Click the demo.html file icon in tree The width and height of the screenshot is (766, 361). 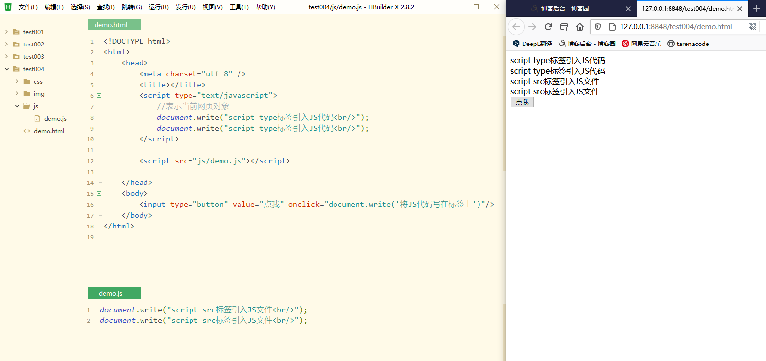click(x=27, y=131)
